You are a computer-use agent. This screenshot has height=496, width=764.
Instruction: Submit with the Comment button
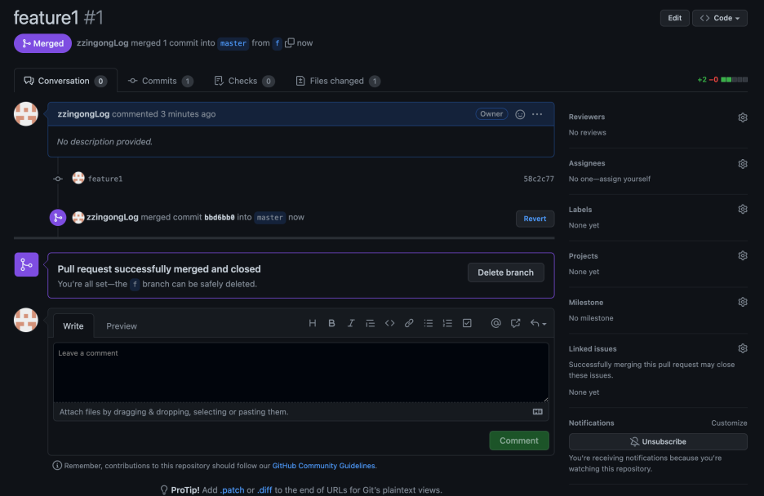tap(519, 441)
